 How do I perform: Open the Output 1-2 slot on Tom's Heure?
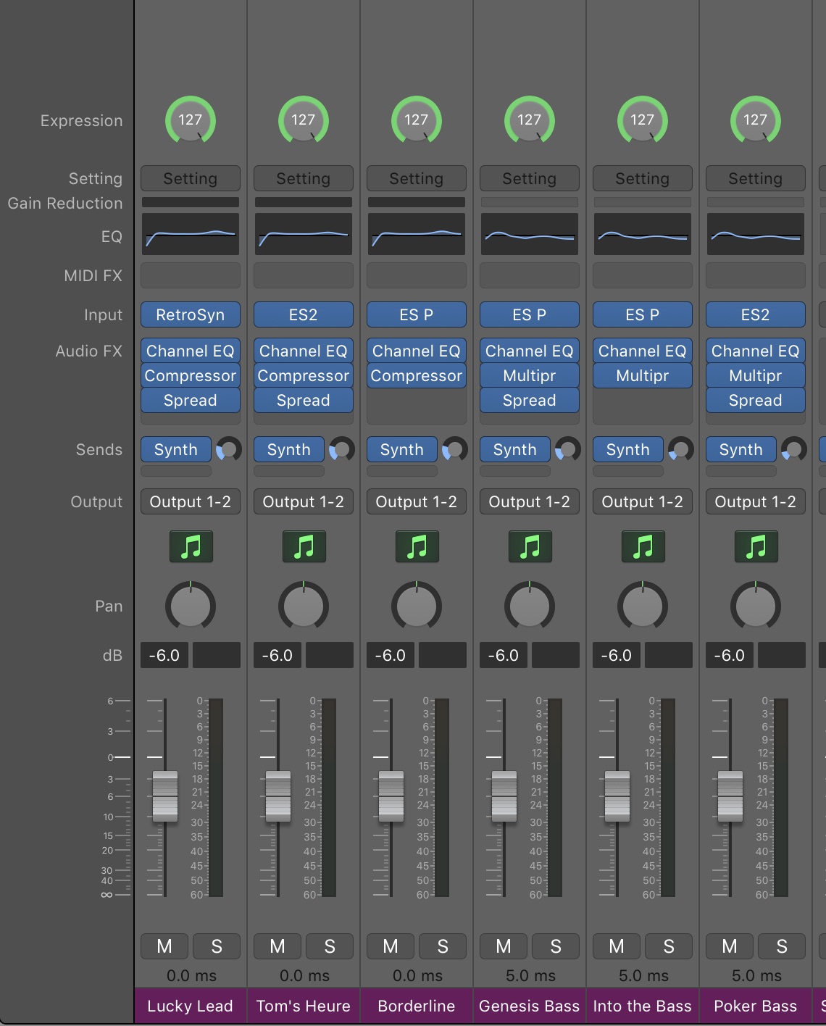[x=304, y=501]
